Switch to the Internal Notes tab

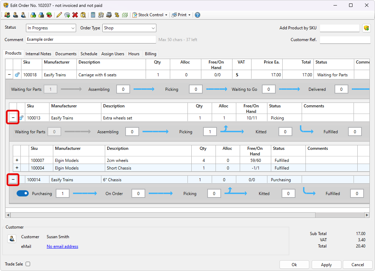tap(38, 54)
